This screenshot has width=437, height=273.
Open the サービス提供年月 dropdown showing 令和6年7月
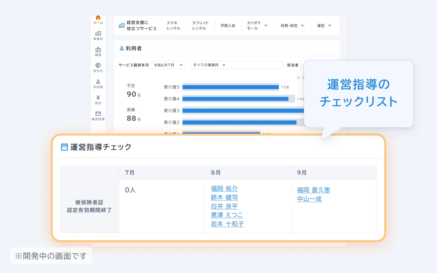pyautogui.click(x=168, y=65)
